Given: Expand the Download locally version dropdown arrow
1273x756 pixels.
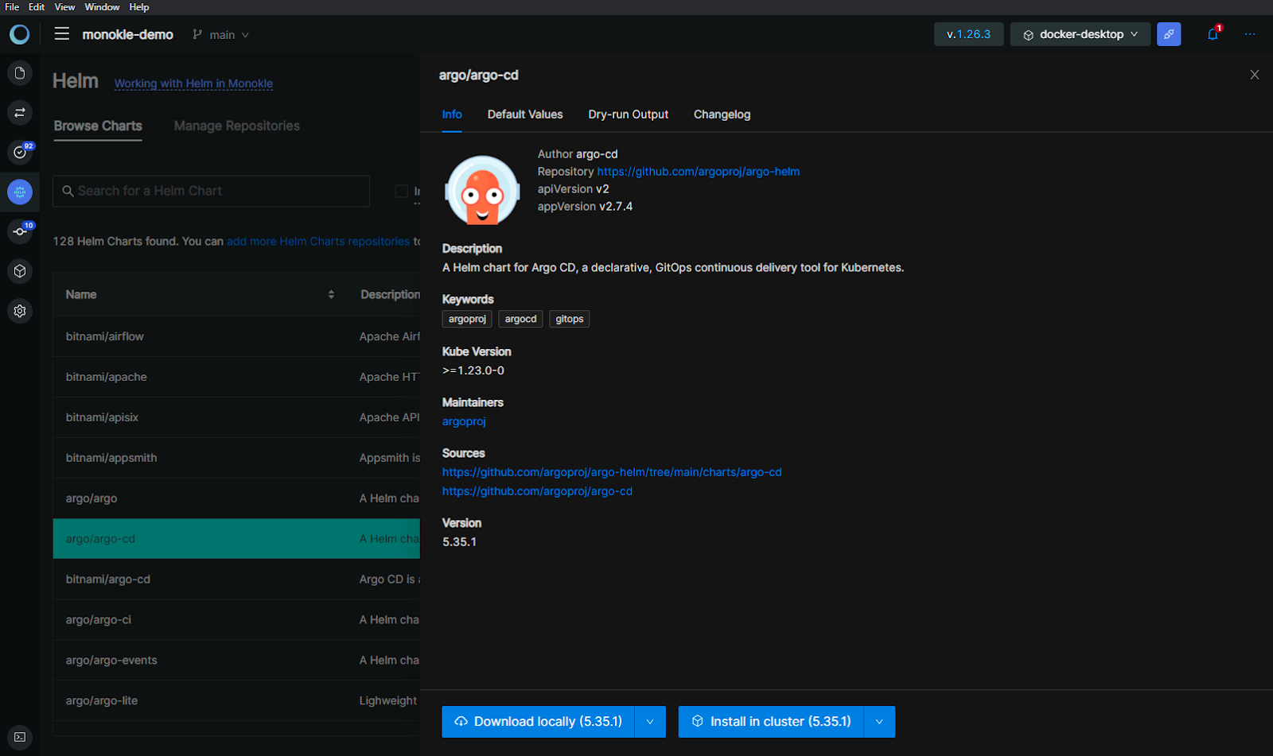Looking at the screenshot, I should point(650,722).
